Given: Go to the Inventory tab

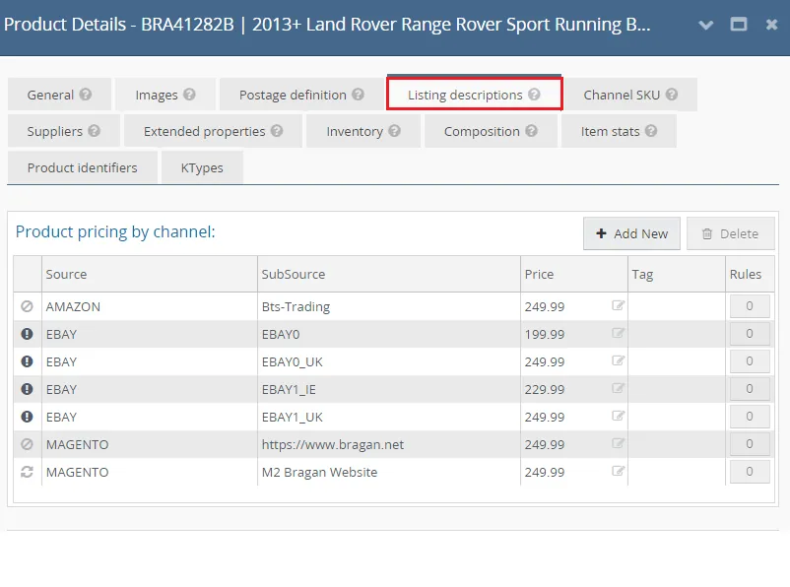Looking at the screenshot, I should (363, 131).
